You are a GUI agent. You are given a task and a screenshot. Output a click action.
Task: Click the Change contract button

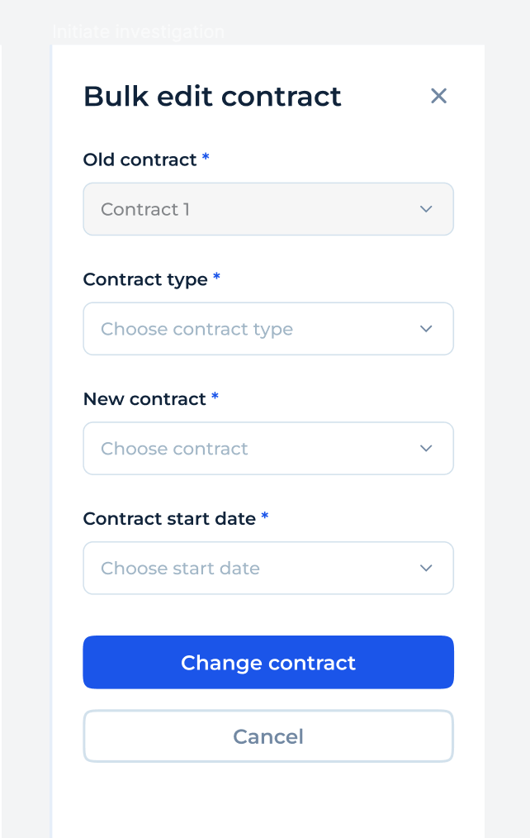tap(268, 662)
